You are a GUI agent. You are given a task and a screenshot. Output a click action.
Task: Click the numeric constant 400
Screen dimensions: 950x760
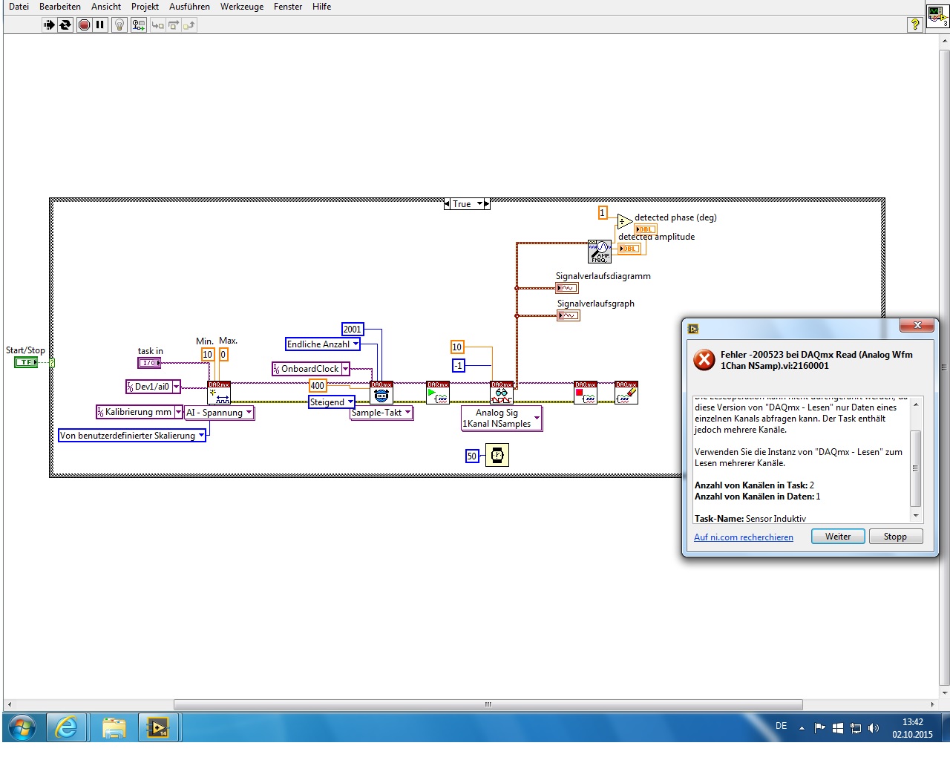coord(318,386)
